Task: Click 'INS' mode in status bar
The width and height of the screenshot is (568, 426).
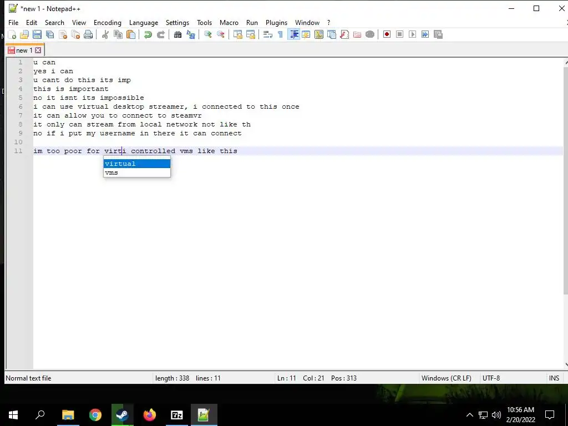Action: [x=554, y=378]
